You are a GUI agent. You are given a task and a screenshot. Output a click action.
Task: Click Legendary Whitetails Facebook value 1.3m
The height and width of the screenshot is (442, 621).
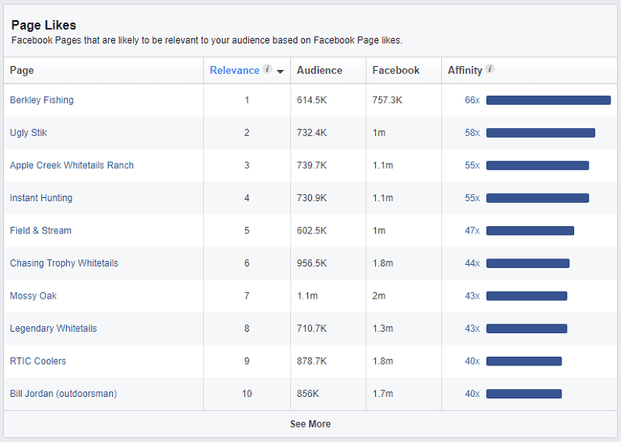point(382,328)
